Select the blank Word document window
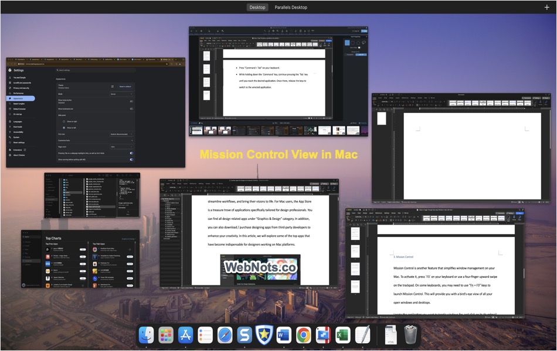Viewport: 557px width, 351px height. (x=461, y=148)
